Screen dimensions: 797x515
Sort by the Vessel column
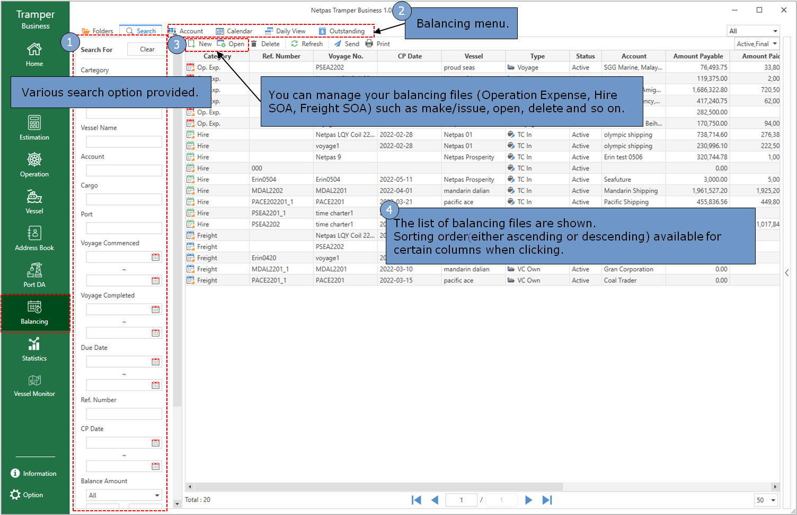[474, 56]
